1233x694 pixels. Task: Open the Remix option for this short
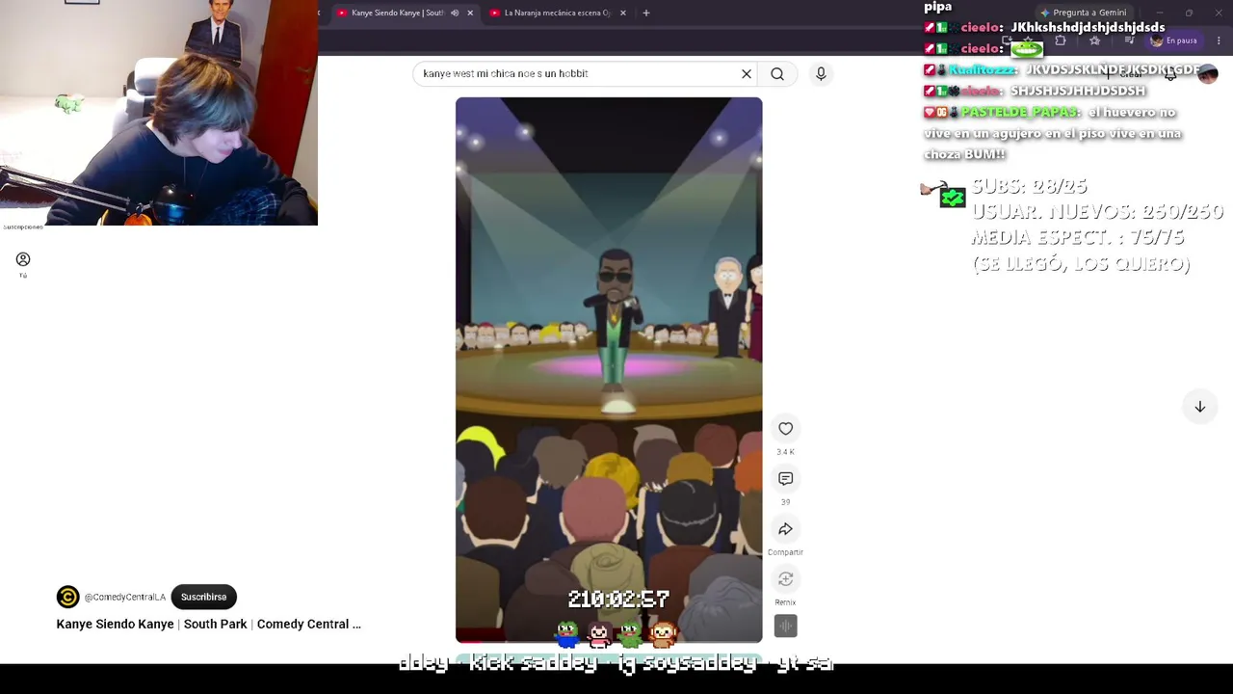[785, 579]
